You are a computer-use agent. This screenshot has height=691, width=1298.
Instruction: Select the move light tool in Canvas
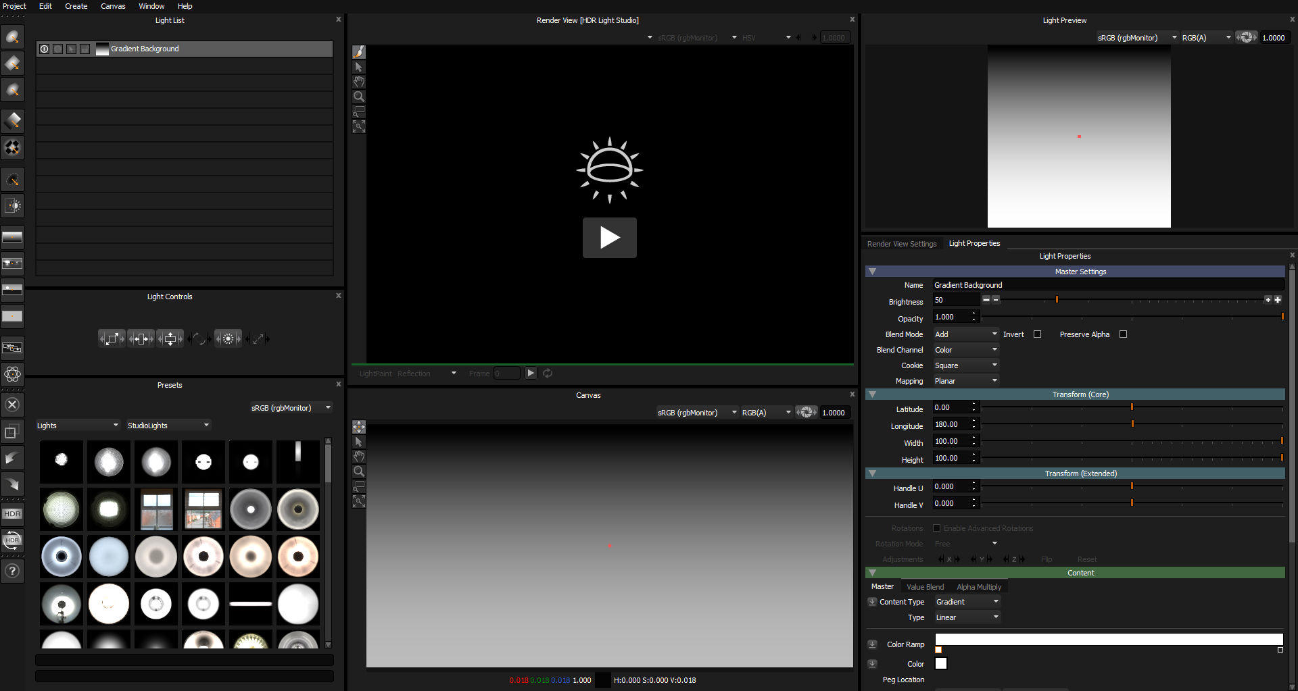(359, 427)
